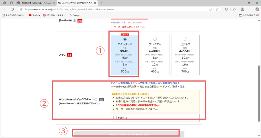Add page to favorites with the star icon
This screenshot has width=261, height=138.
pyautogui.click(x=217, y=9)
